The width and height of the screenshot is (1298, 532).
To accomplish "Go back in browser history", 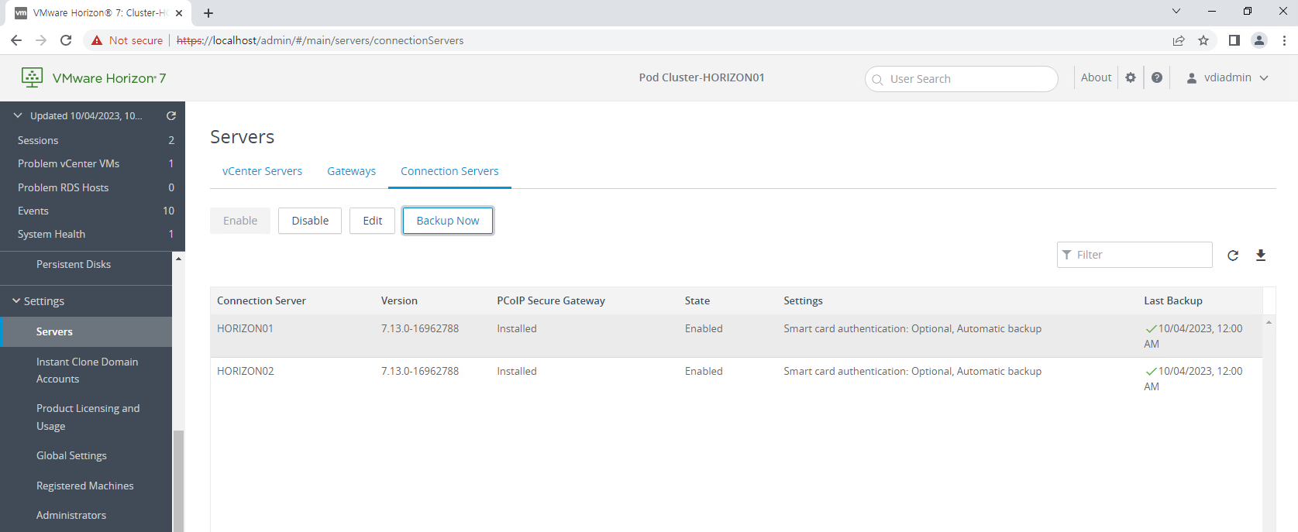I will coord(16,40).
